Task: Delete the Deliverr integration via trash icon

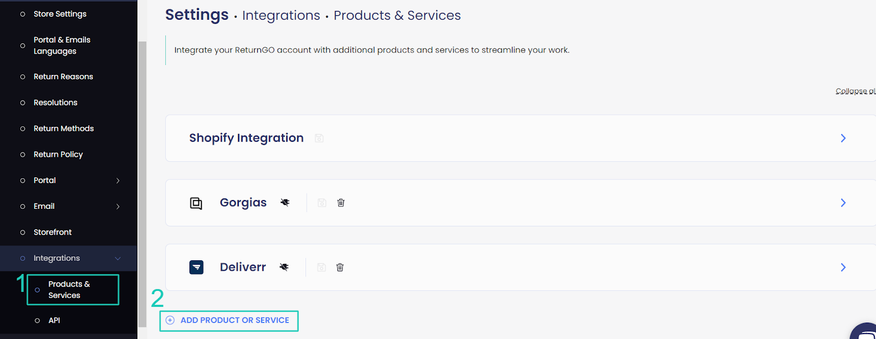Action: click(x=339, y=267)
